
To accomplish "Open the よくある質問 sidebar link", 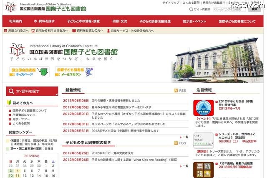I will 21,123.
